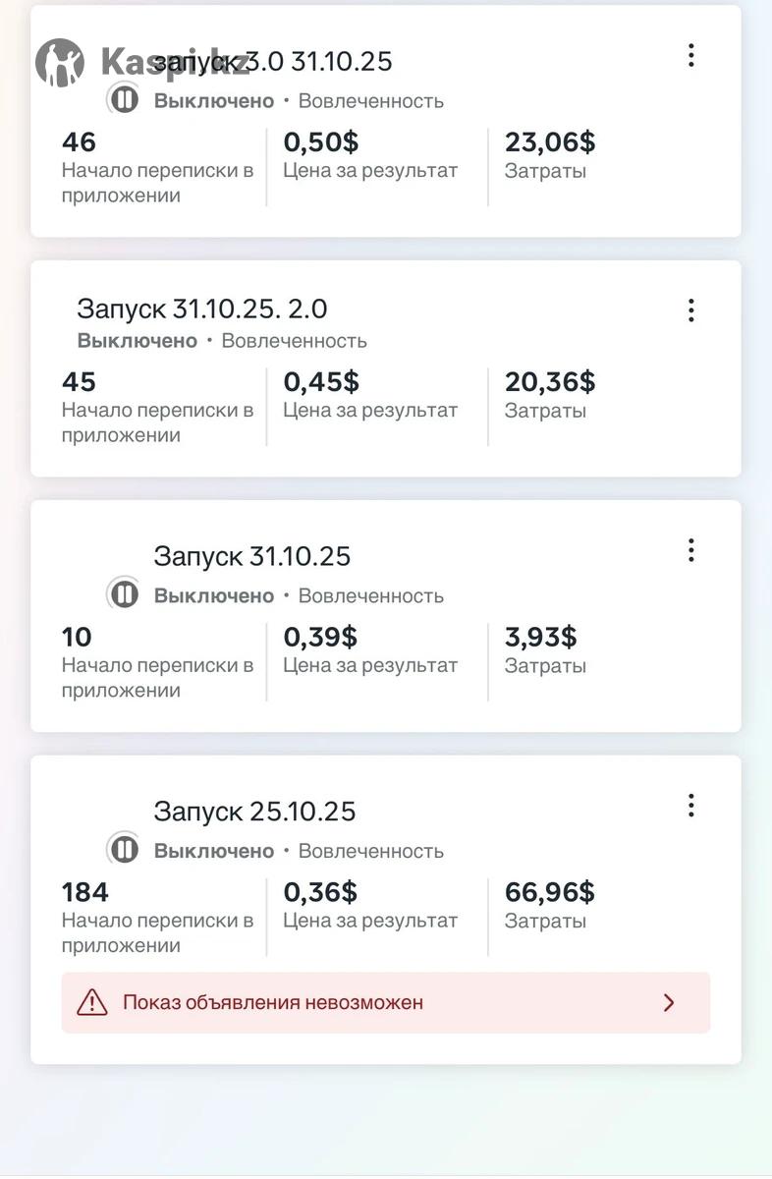Open three-dot menu for запуск 3.0 31.10.25
772x1179 pixels.
(x=691, y=56)
